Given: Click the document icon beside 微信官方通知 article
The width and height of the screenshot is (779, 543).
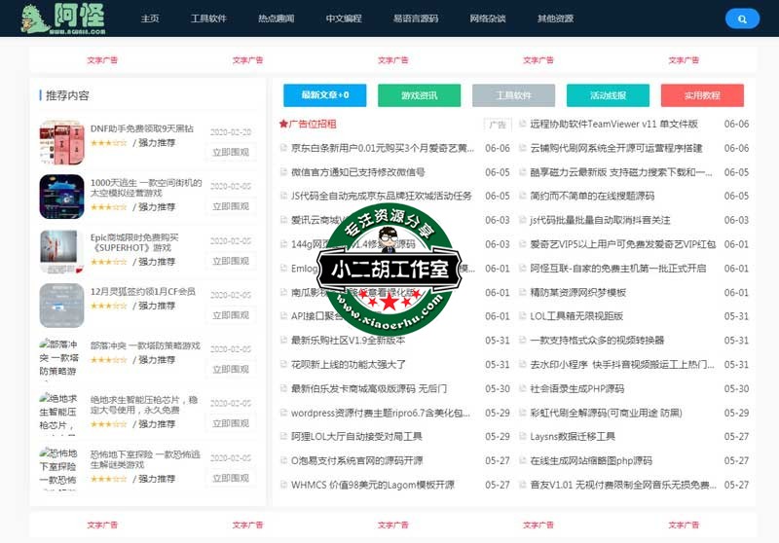Looking at the screenshot, I should coord(283,172).
